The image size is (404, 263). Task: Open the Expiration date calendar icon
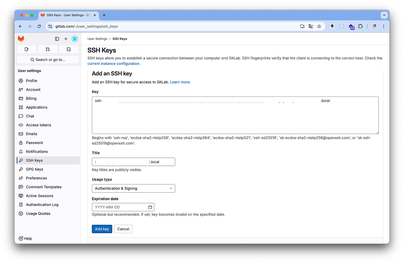[150, 207]
